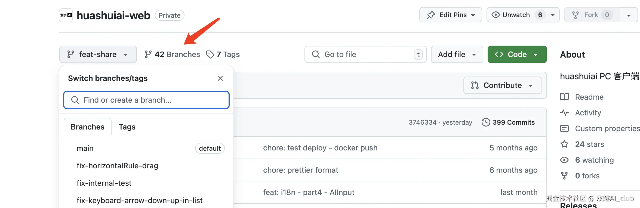Click the tag icon beside 7 Tags
The width and height of the screenshot is (640, 208).
click(x=210, y=55)
